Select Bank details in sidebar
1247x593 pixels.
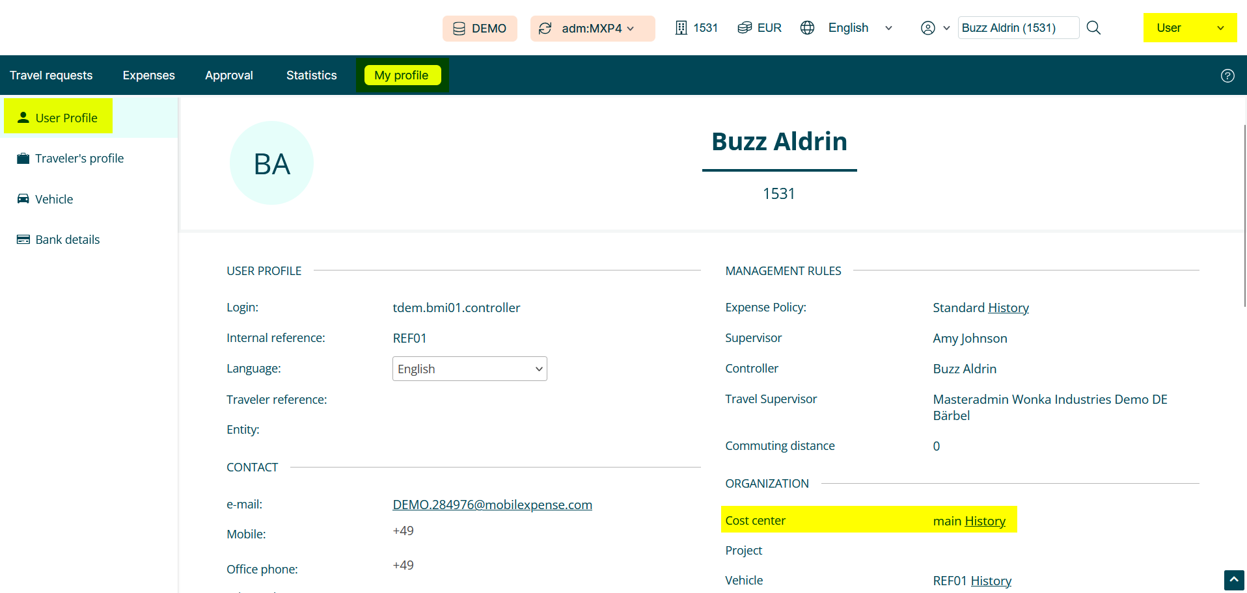point(67,240)
